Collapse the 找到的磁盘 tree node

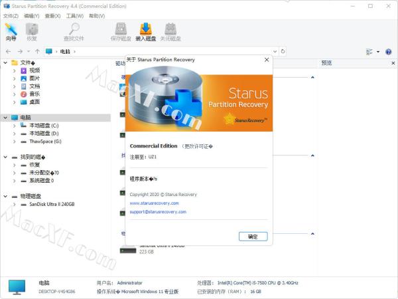(5, 157)
